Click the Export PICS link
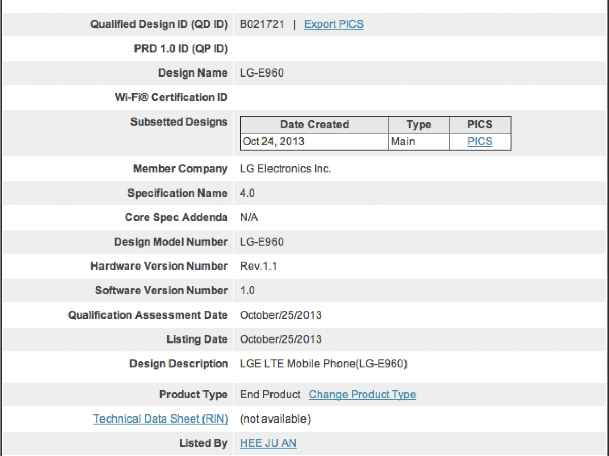Viewport: 609px width, 456px height. tap(333, 24)
